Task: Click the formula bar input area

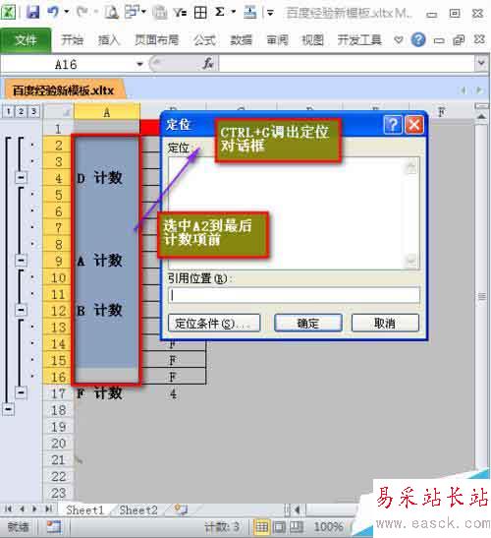Action: tap(347, 64)
